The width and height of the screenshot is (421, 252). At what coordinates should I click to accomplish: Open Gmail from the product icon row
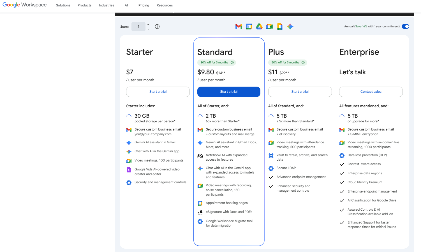(239, 27)
